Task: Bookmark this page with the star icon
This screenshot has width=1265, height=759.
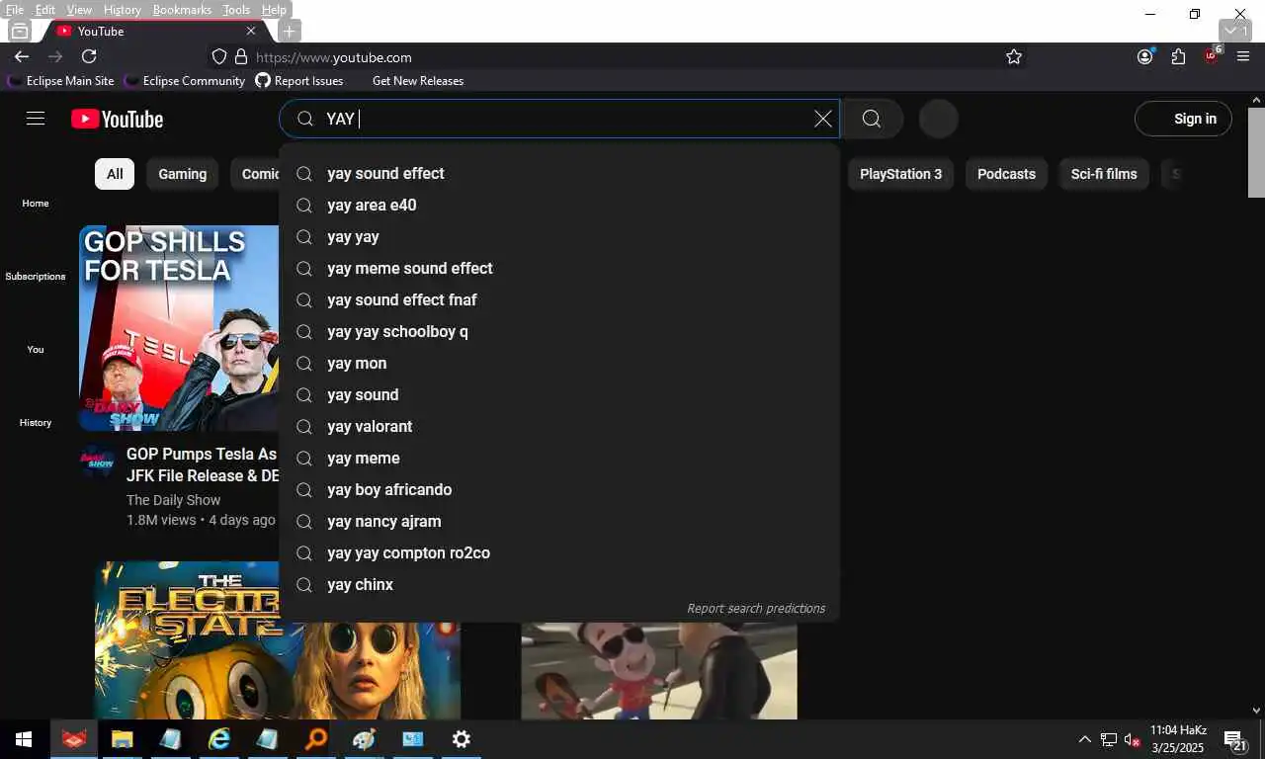Action: [1014, 57]
